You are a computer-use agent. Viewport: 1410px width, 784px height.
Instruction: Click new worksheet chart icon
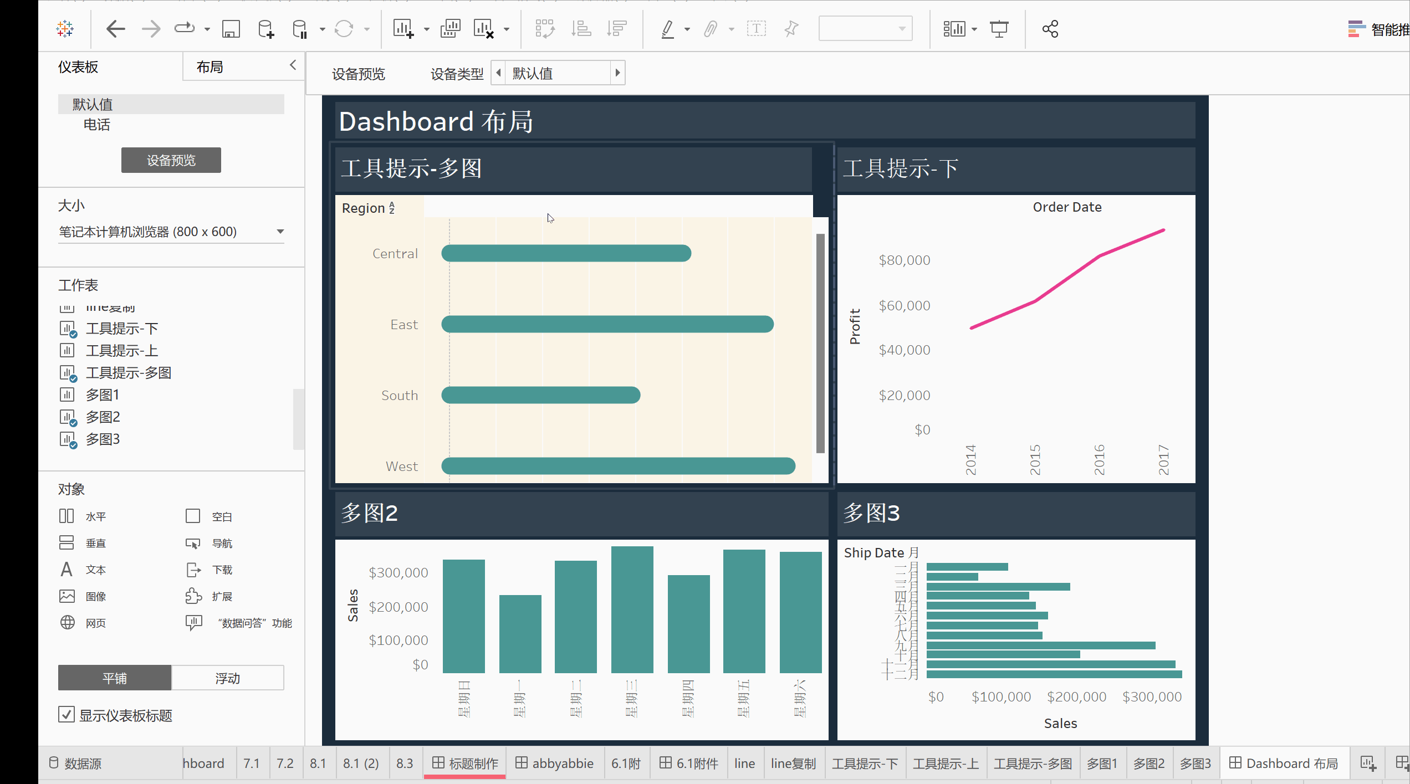tap(403, 29)
